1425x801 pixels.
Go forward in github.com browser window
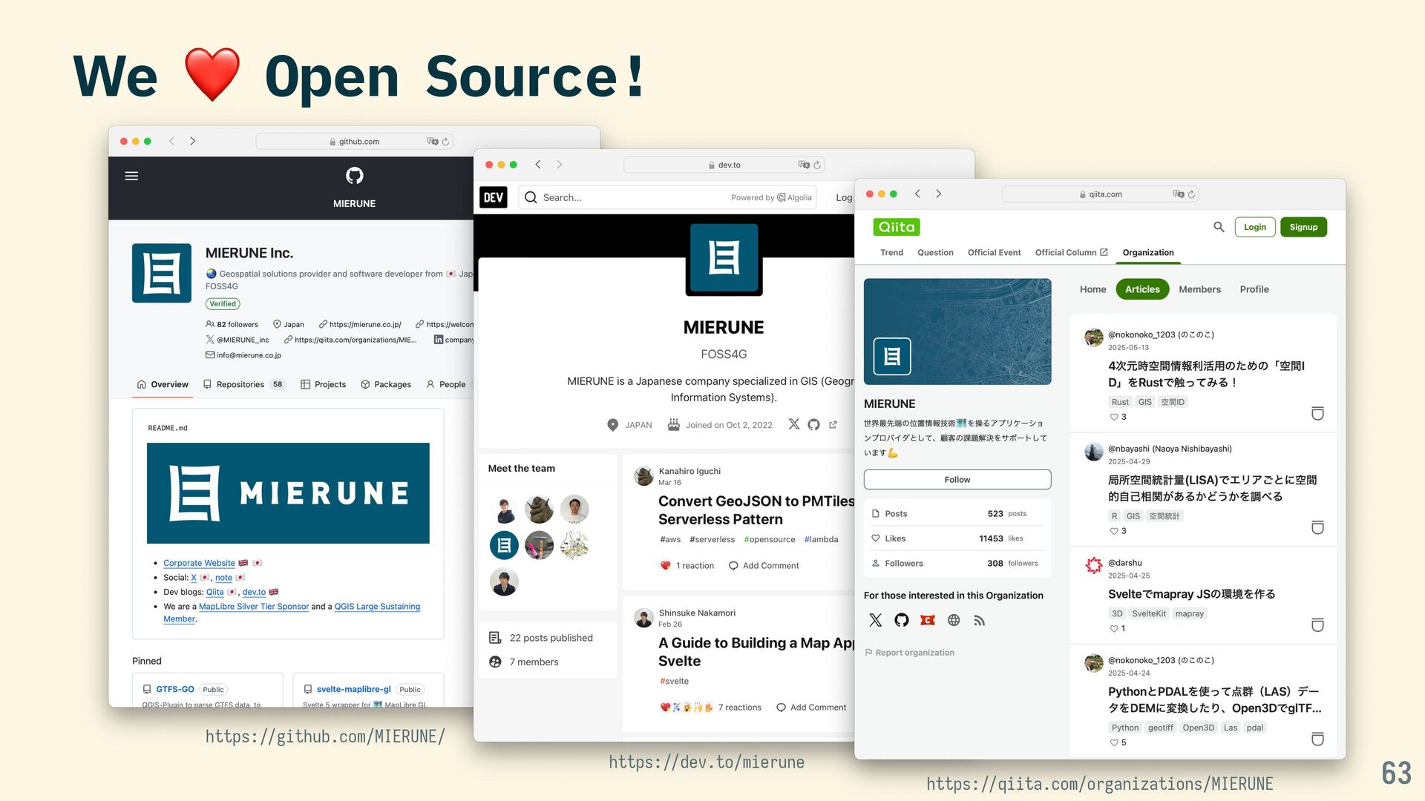[193, 141]
